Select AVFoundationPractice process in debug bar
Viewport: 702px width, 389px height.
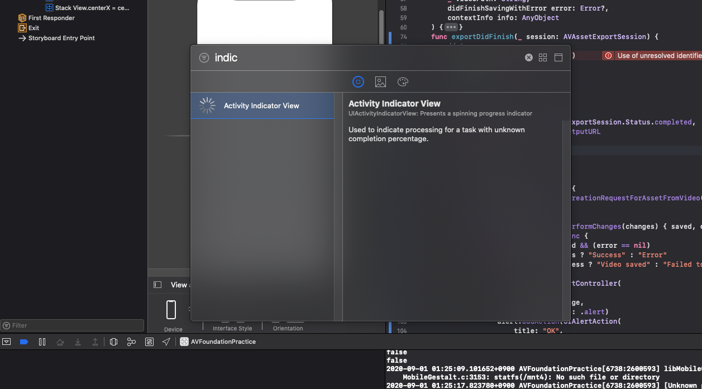(x=218, y=342)
